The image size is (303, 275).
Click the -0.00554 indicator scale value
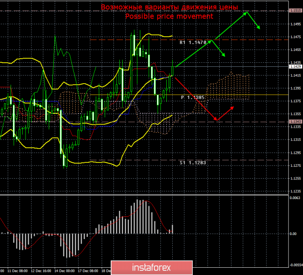(296, 265)
